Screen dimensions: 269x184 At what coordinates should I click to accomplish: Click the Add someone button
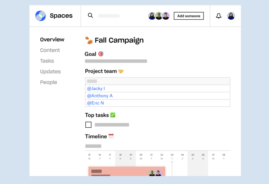pyautogui.click(x=189, y=16)
